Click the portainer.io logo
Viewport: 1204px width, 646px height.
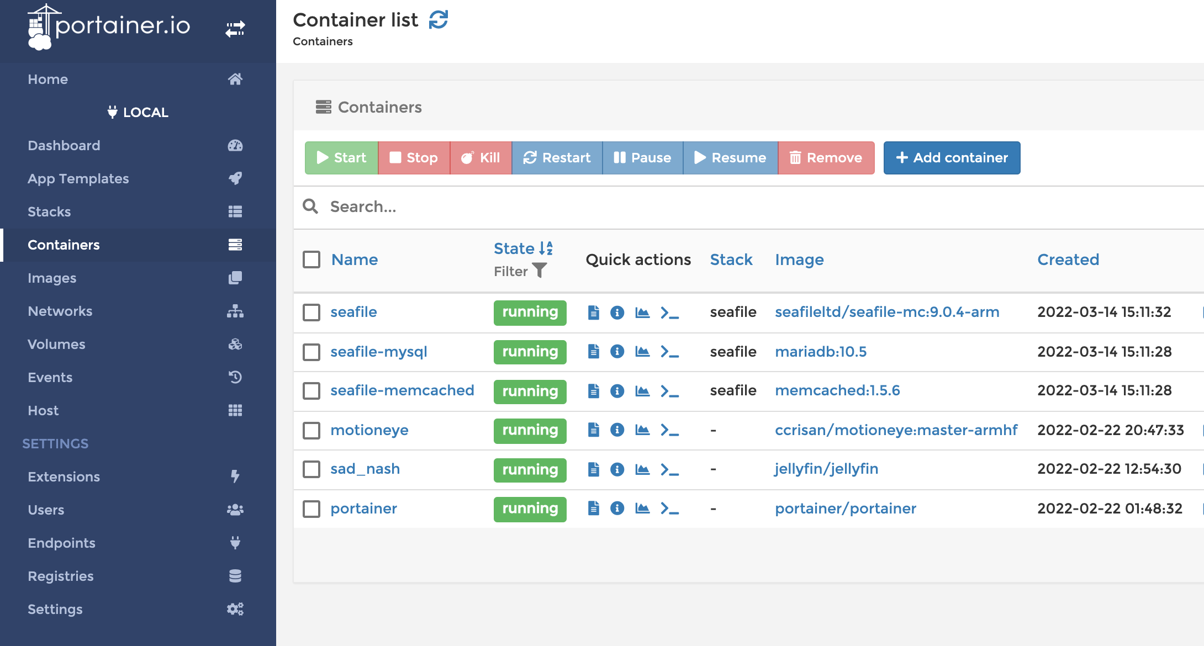pos(109,27)
